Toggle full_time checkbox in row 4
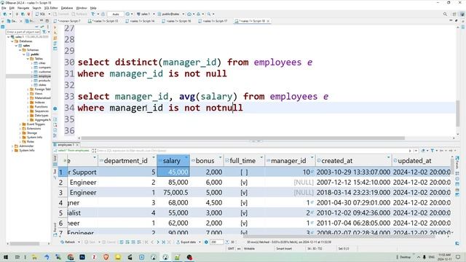Viewport: 466px width, 262px height. pos(244,202)
